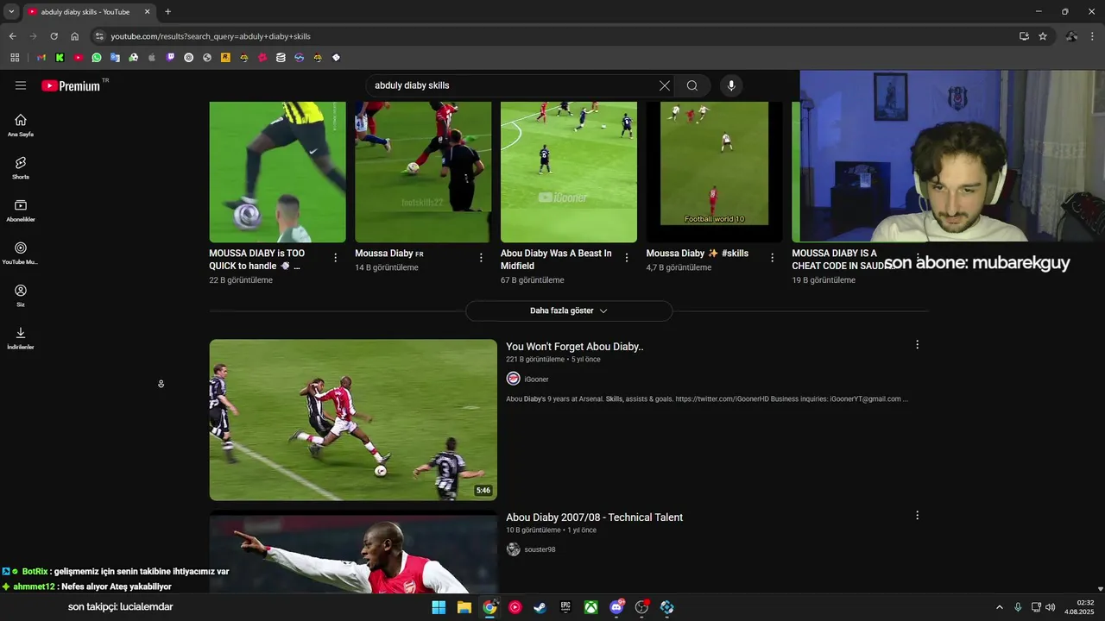Open YouTube Music from the sidebar
Image resolution: width=1105 pixels, height=621 pixels.
pos(21,253)
